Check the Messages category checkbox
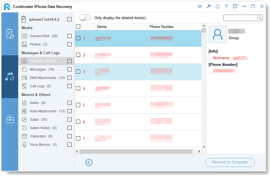 click(69, 69)
